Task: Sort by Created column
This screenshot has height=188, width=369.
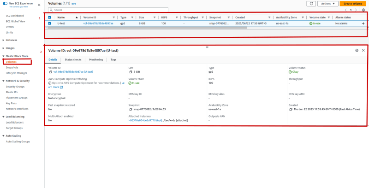Action: point(269,18)
